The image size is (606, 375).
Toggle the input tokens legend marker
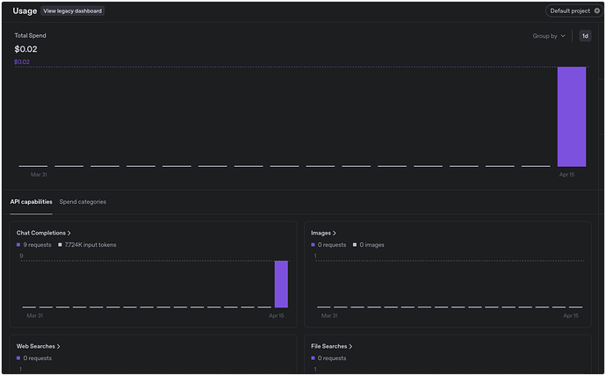coord(60,245)
